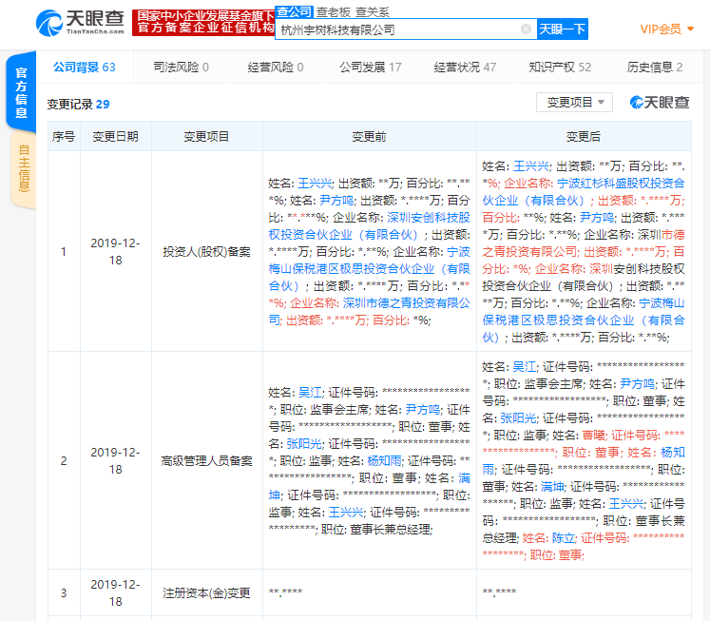Open the 公司背景 63 tab
Screen dimensions: 710x621
click(85, 68)
